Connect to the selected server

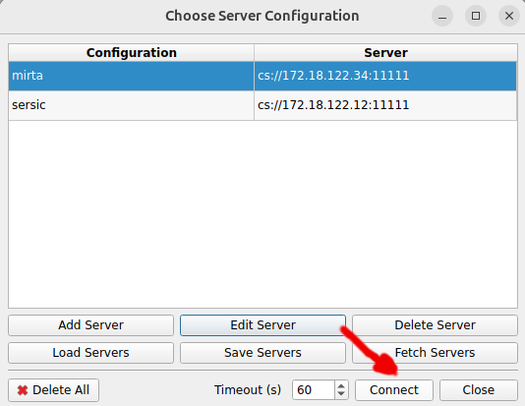tap(394, 390)
